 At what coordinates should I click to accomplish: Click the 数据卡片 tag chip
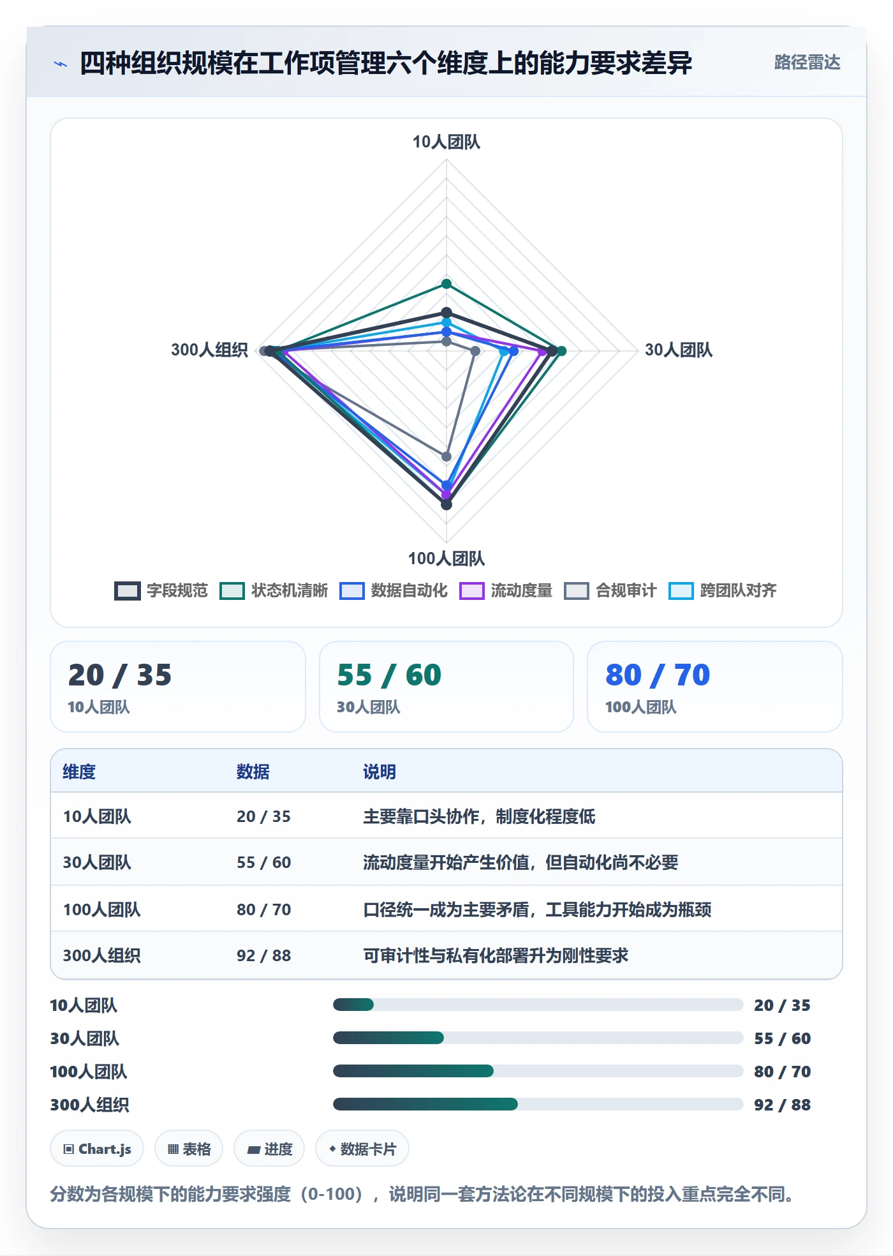click(x=362, y=1149)
